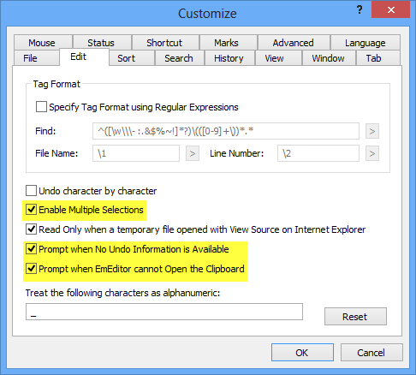The image size is (416, 375).
Task: Toggle Read Only when temporary file opened
Action: (31, 229)
